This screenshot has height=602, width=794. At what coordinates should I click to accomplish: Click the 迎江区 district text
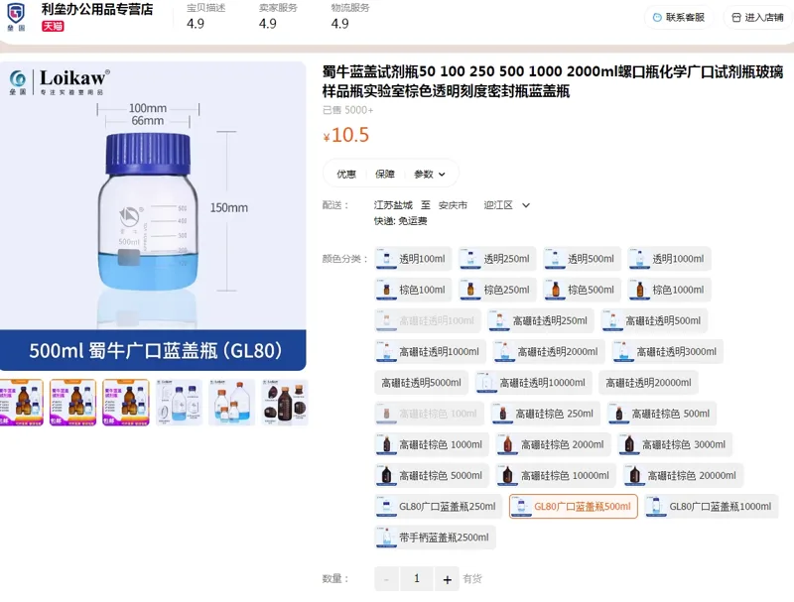click(x=498, y=205)
